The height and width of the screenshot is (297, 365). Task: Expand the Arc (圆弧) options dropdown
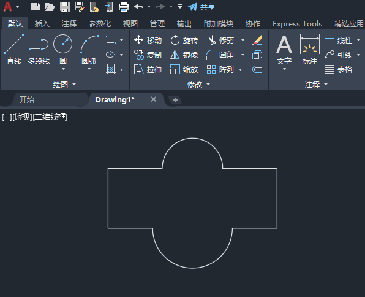[89, 69]
